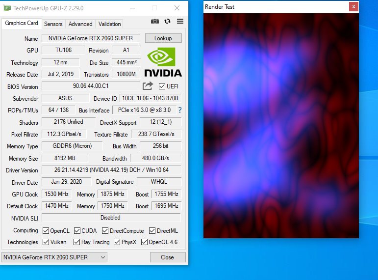Close GPU-Z with title bar X
This screenshot has width=378, height=280.
(177, 8)
